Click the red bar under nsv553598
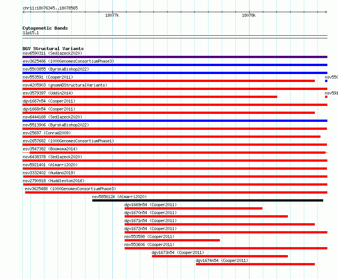This screenshot has width=338, height=279. 172,240
